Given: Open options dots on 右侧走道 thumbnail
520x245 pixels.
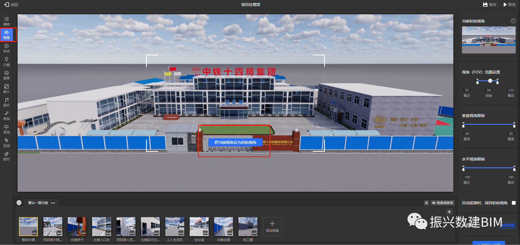Looking at the screenshot, I should click(230, 233).
